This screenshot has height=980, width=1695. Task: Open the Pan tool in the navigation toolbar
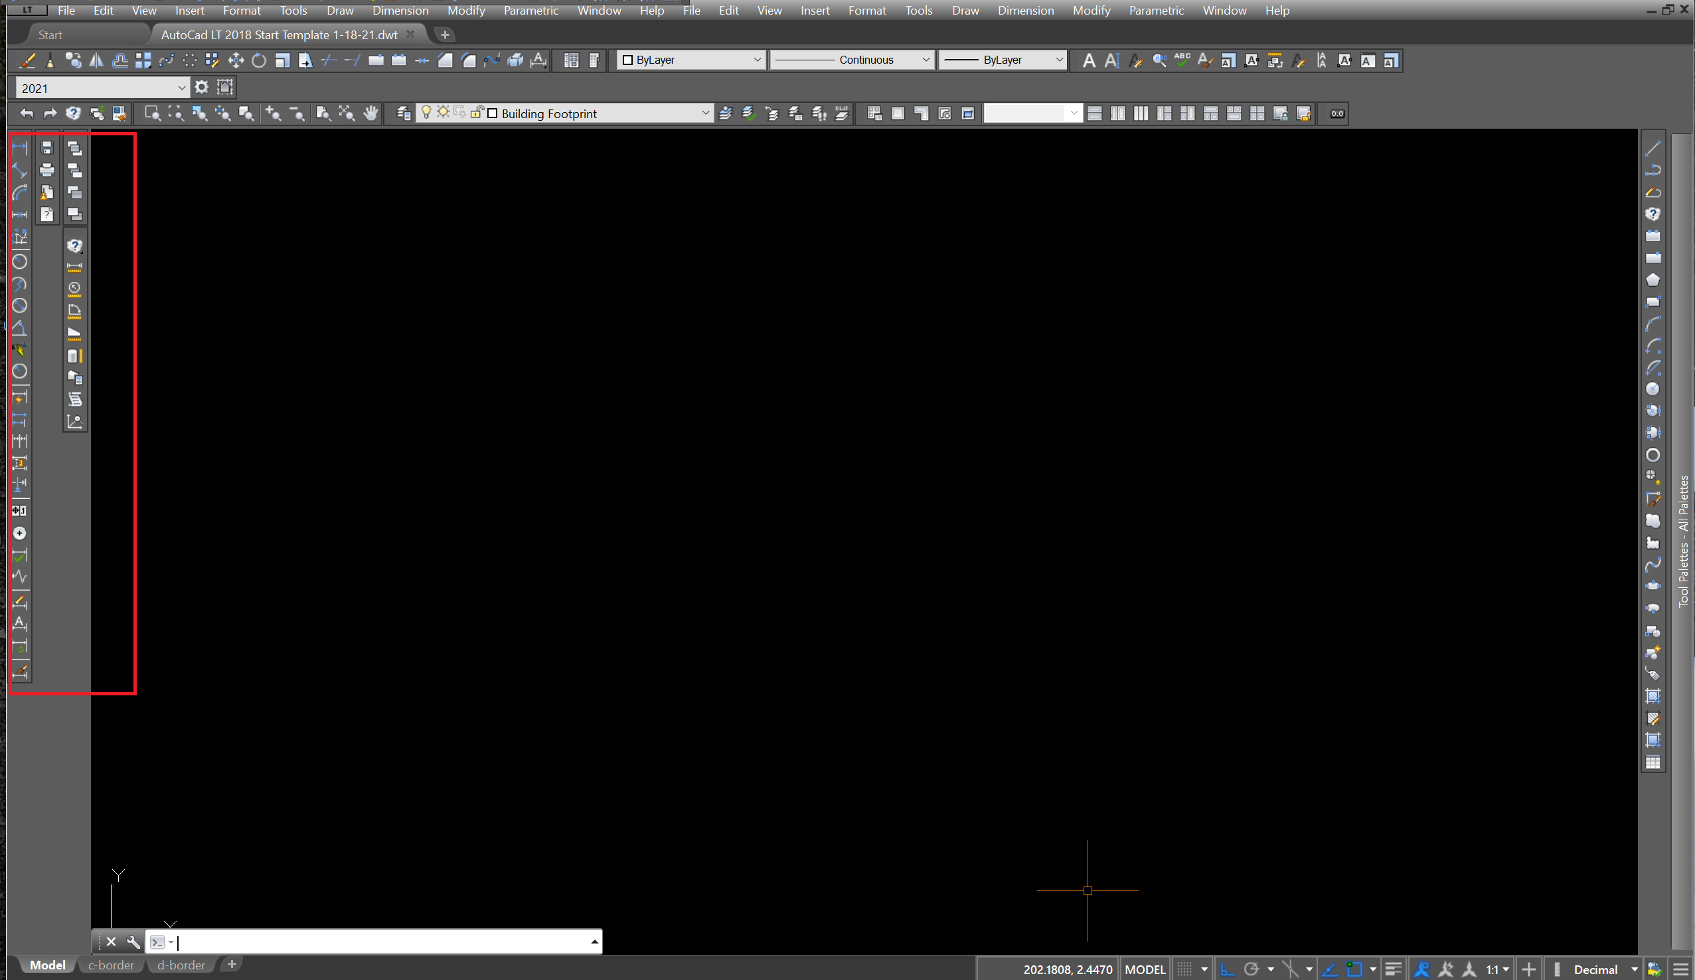(370, 113)
